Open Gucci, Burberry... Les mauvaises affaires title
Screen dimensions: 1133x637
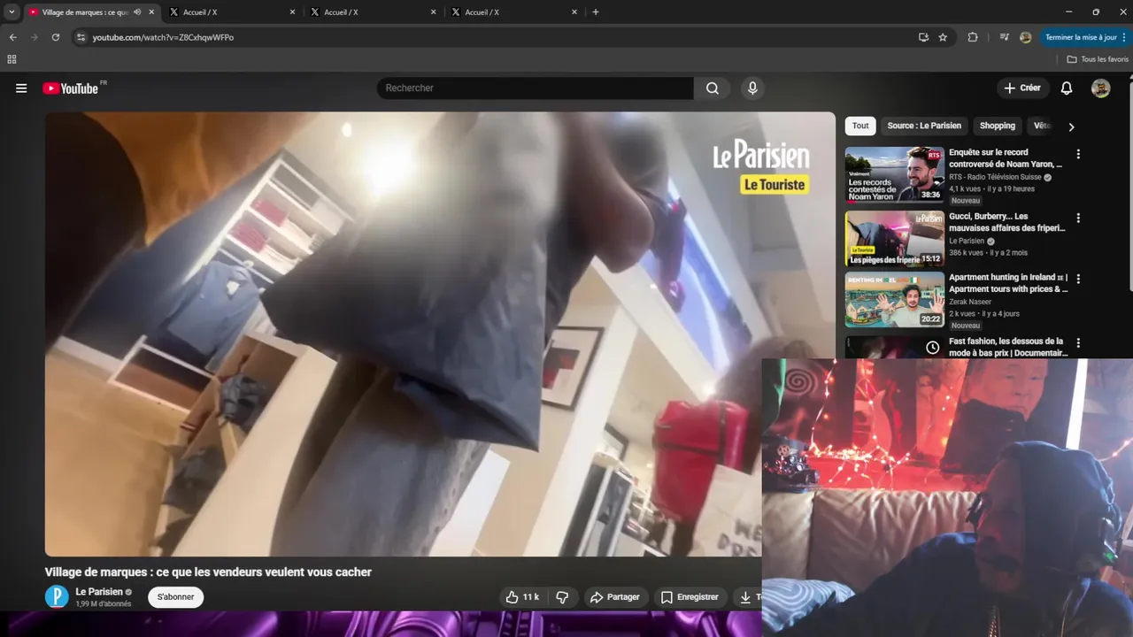(x=1007, y=222)
